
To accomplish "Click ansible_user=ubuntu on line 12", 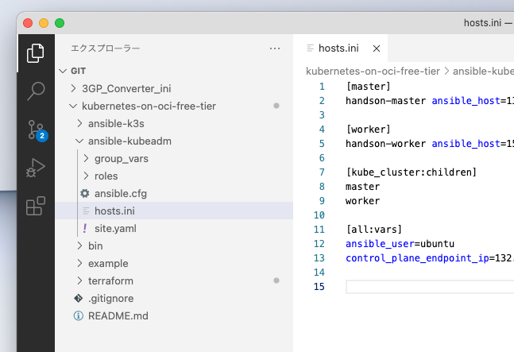I will 400,243.
